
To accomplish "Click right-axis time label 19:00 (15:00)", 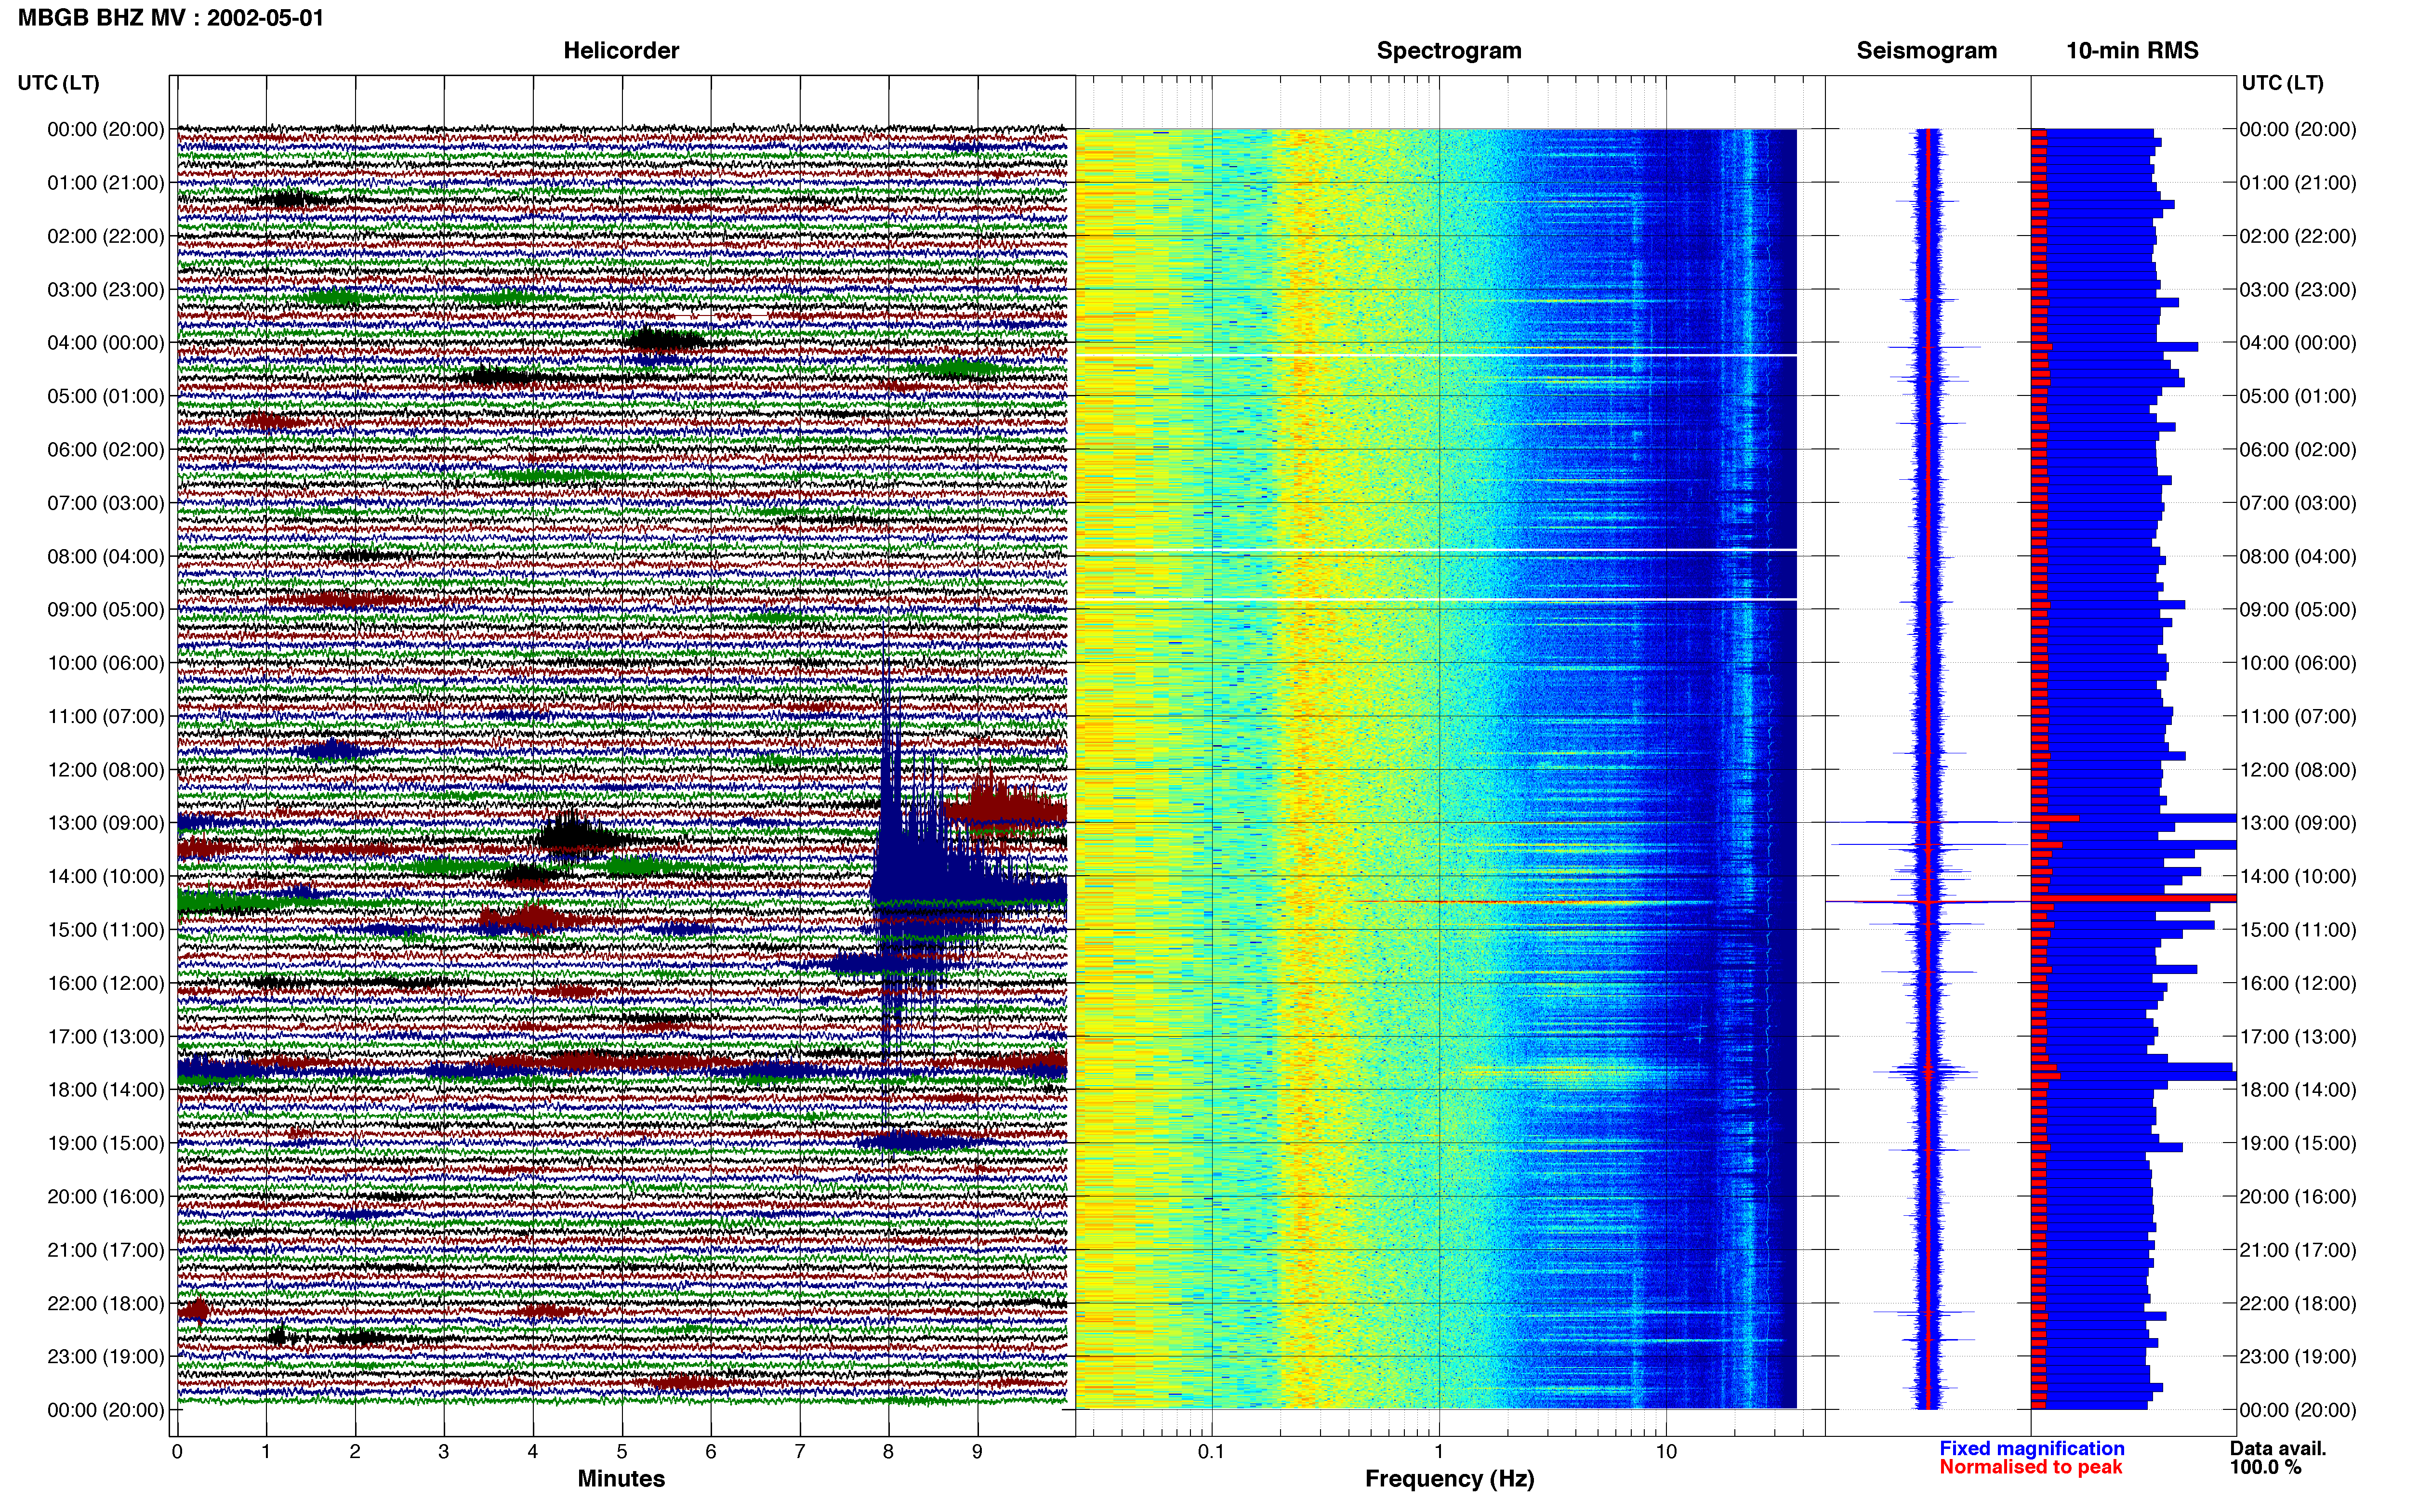I will coord(2298,1143).
